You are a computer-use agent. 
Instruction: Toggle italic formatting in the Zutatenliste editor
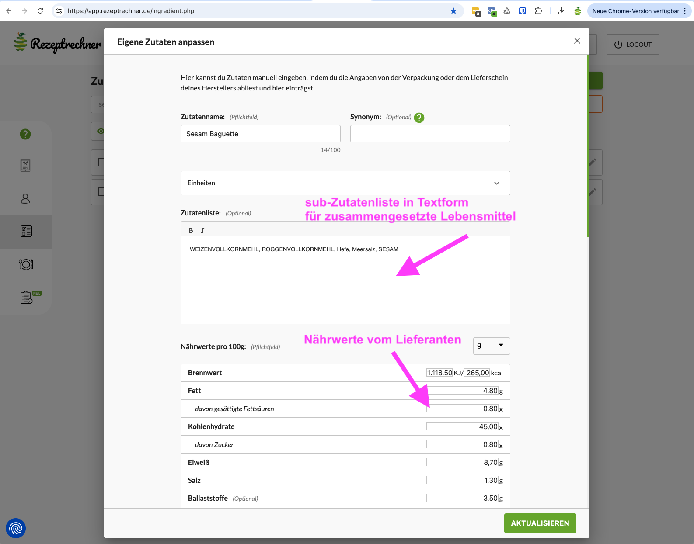coord(202,230)
